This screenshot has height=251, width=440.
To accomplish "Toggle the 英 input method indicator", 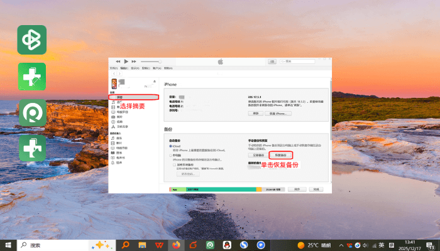I will (382, 245).
